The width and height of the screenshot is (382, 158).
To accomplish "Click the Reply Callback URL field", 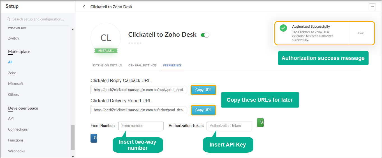I will click(x=138, y=90).
